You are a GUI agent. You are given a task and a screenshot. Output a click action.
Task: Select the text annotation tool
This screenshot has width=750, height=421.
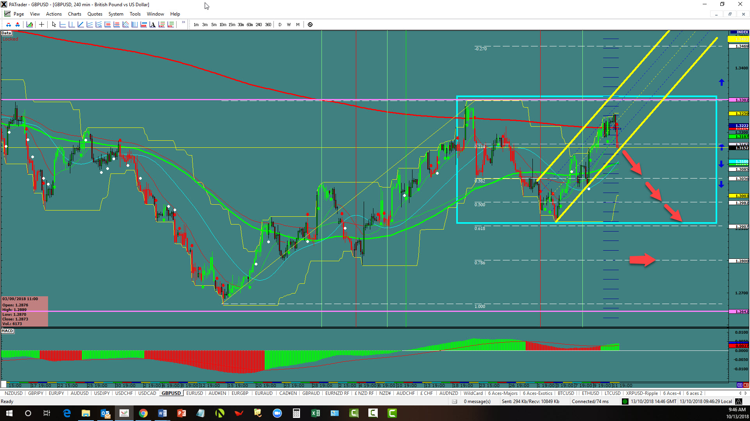coord(152,25)
